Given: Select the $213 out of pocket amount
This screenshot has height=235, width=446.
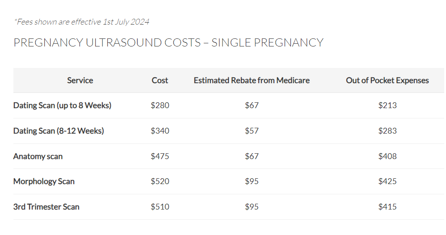Looking at the screenshot, I should [x=387, y=105].
